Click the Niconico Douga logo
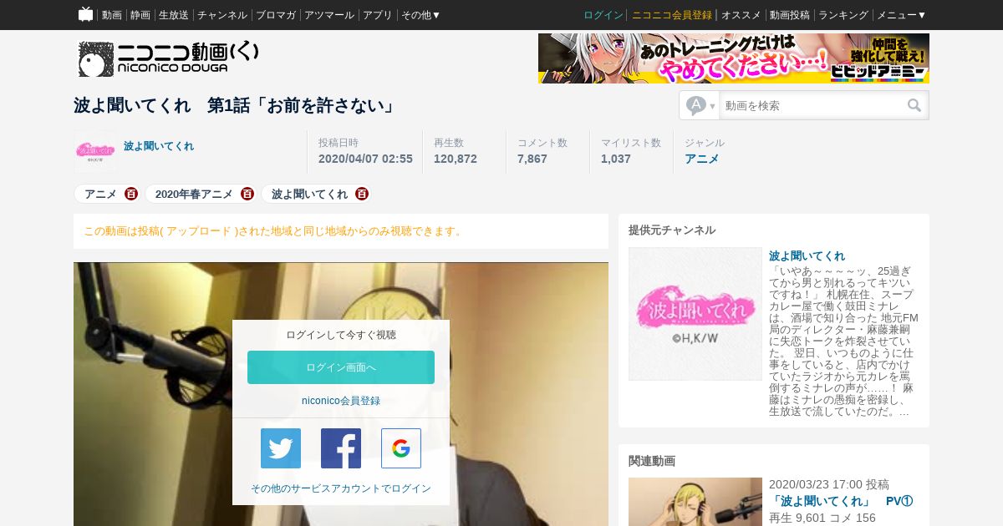1003x526 pixels. coord(168,58)
